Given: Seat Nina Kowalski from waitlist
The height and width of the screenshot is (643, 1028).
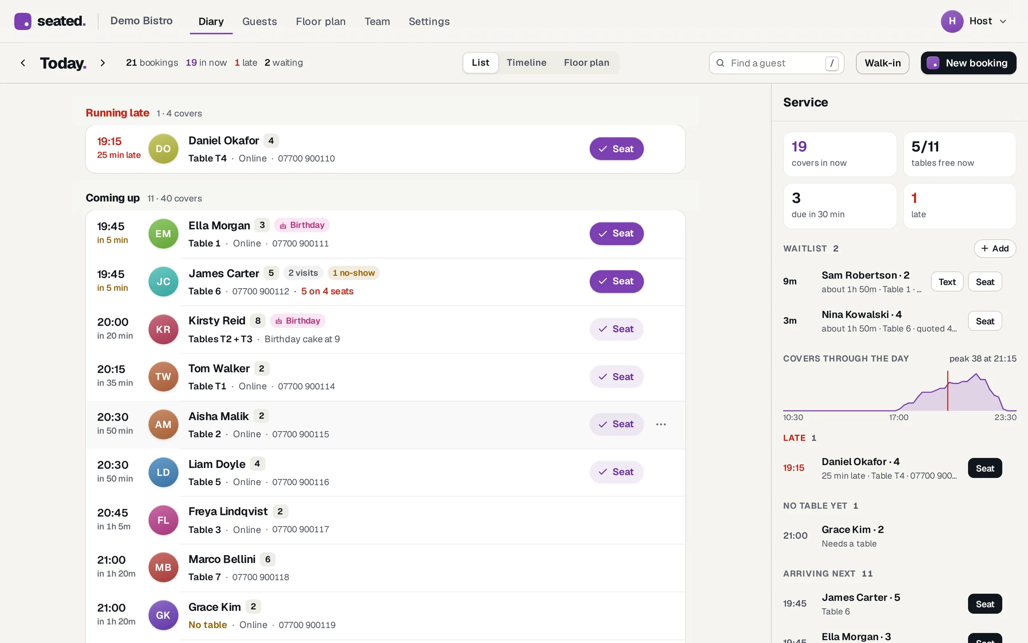Looking at the screenshot, I should [985, 321].
